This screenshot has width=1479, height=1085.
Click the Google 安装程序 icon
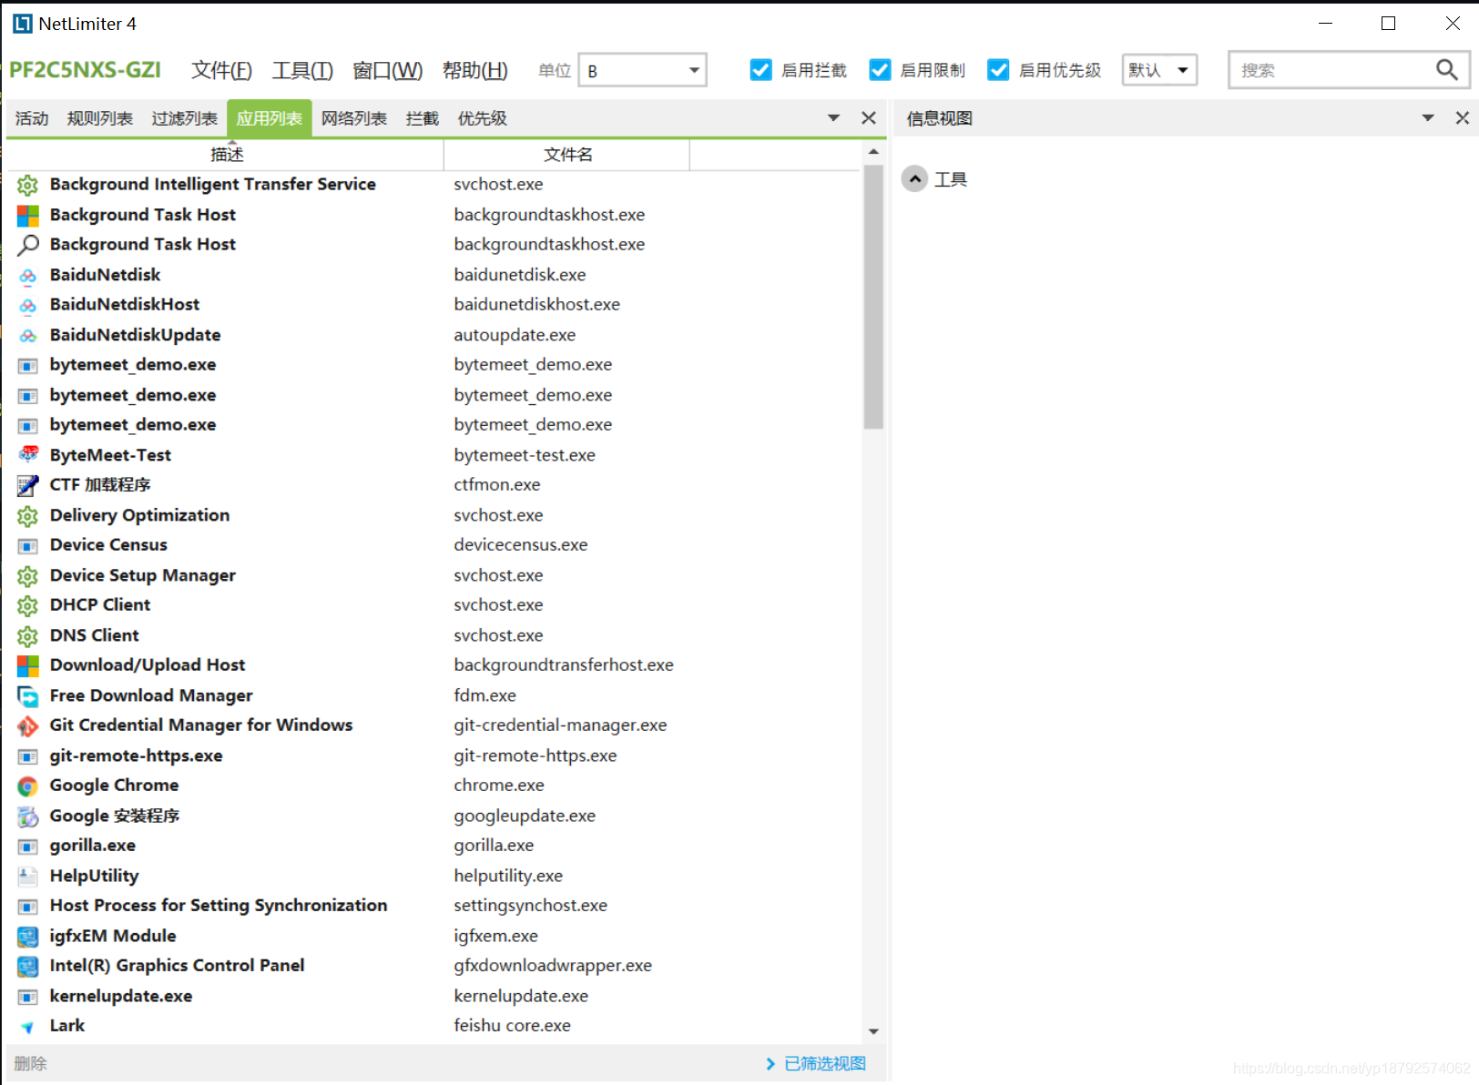coord(28,816)
